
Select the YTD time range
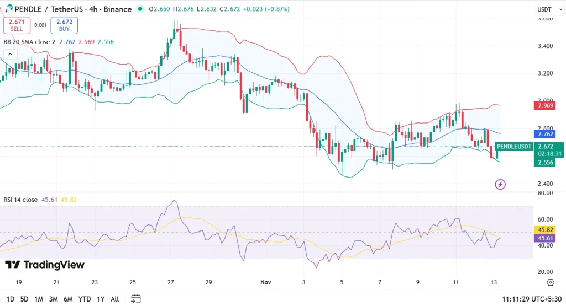(85, 299)
